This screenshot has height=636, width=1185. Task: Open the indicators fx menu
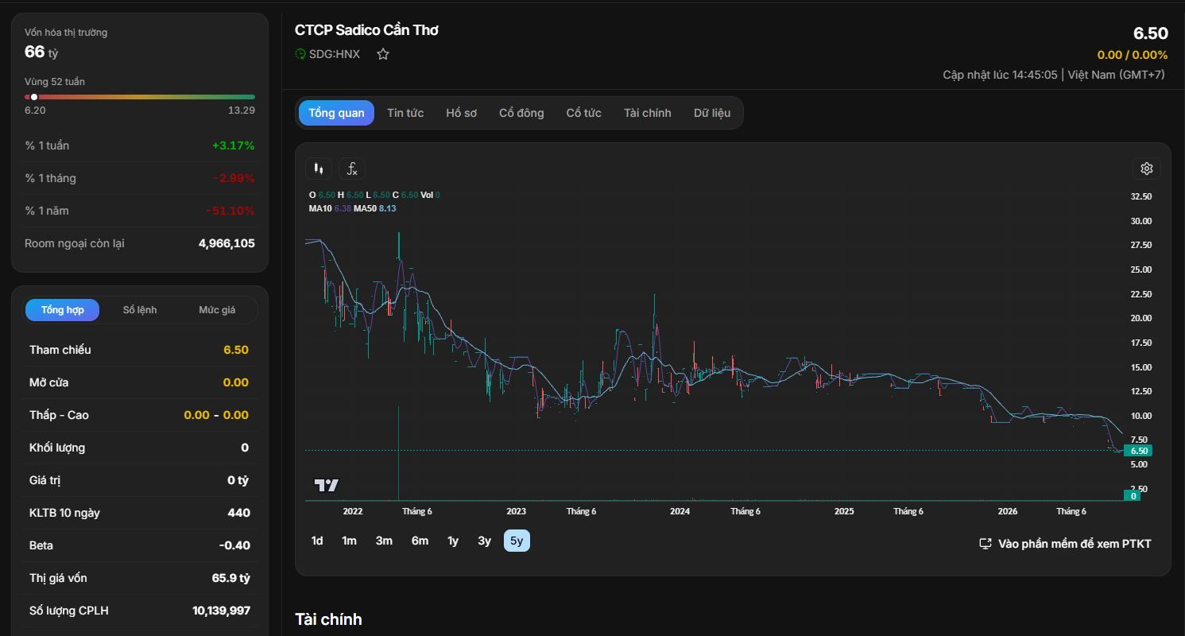(x=352, y=169)
